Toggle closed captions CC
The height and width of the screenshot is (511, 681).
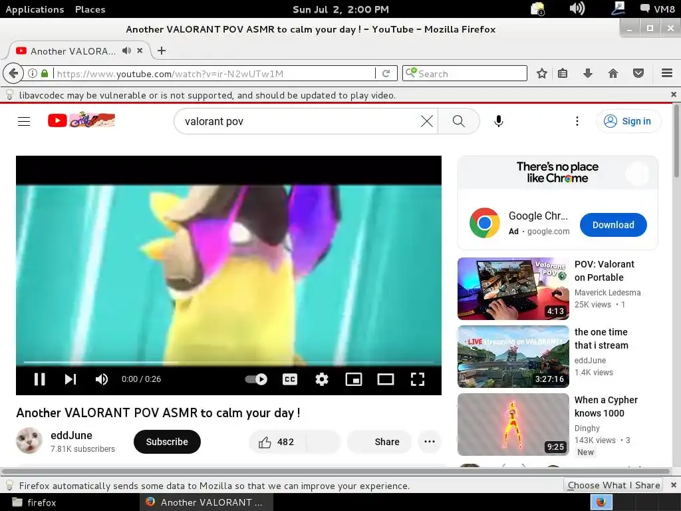tap(290, 379)
